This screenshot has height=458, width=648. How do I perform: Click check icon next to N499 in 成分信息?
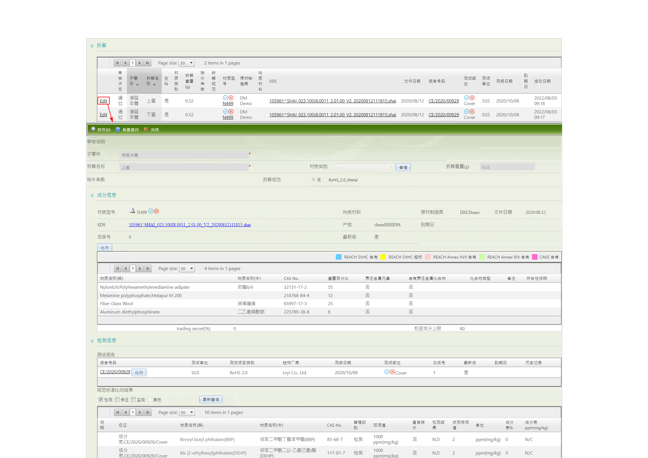(151, 211)
